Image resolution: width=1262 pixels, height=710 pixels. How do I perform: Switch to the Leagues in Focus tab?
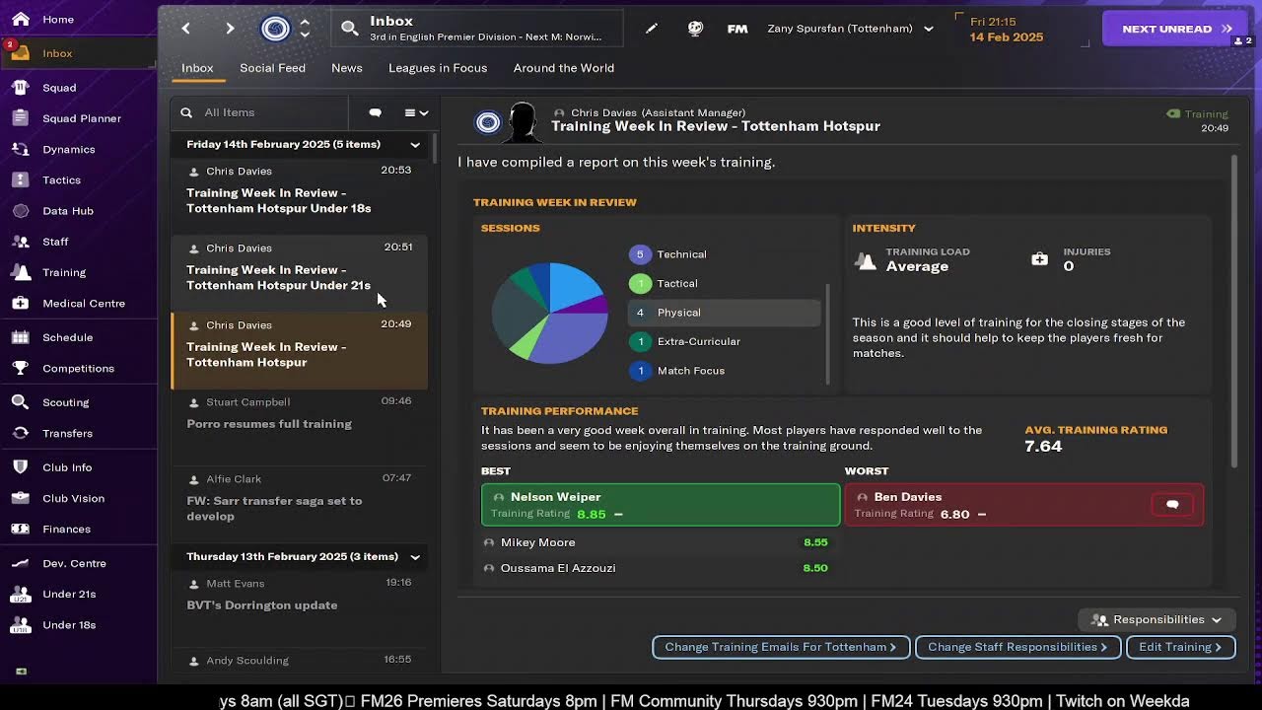tap(438, 68)
